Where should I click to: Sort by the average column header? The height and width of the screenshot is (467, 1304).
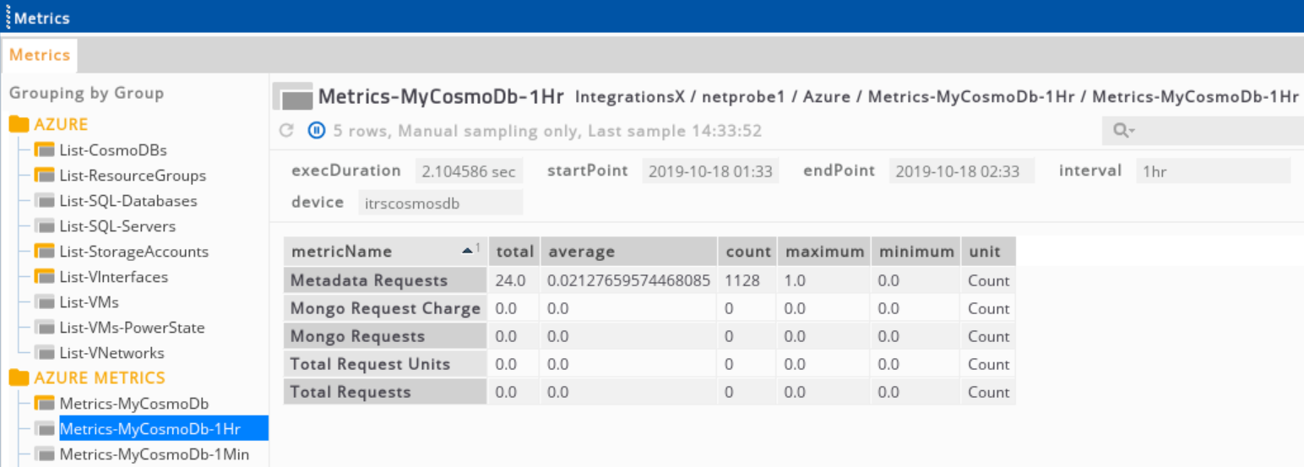click(x=628, y=252)
